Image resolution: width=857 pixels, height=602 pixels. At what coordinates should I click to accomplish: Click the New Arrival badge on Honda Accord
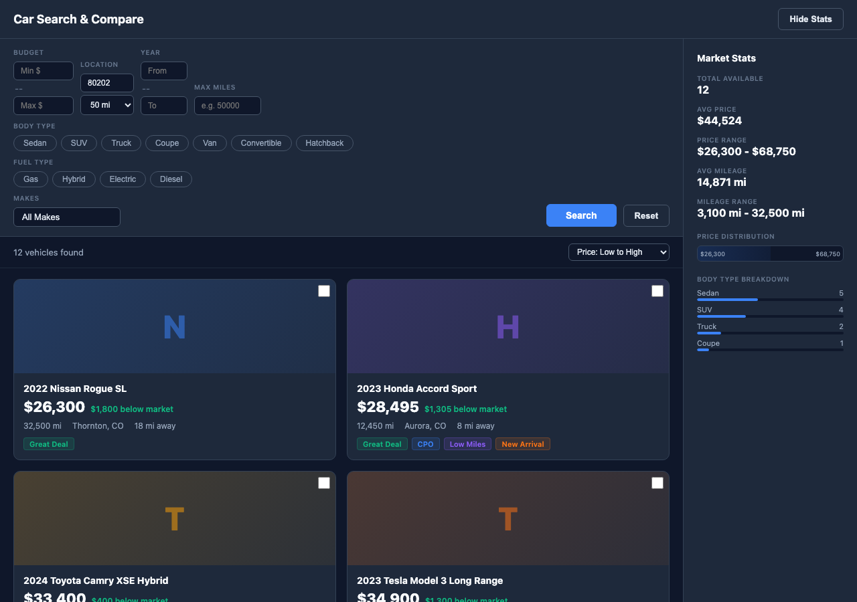523,444
